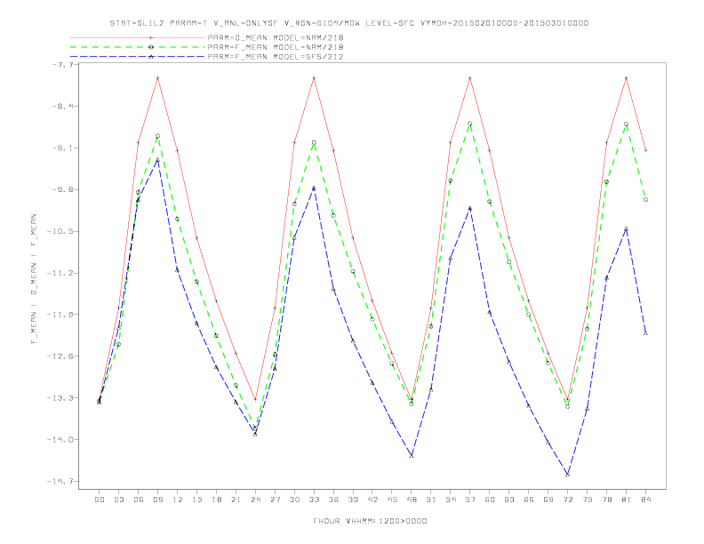
Task: Click the x-axis tick label 51
Action: [x=431, y=500]
